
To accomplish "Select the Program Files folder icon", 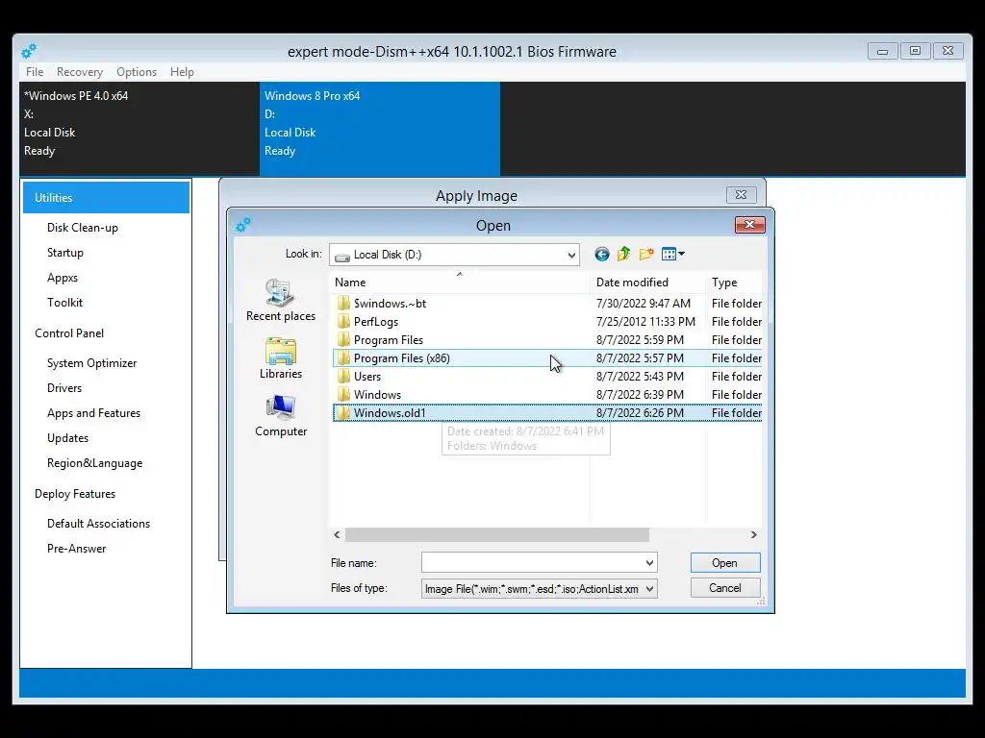I will [343, 340].
